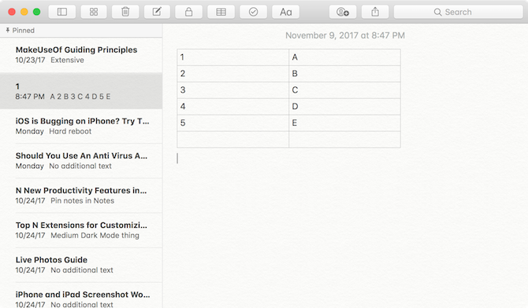Viewport: 528px width, 308px height.
Task: Open the Aa text format menu
Action: 285,12
